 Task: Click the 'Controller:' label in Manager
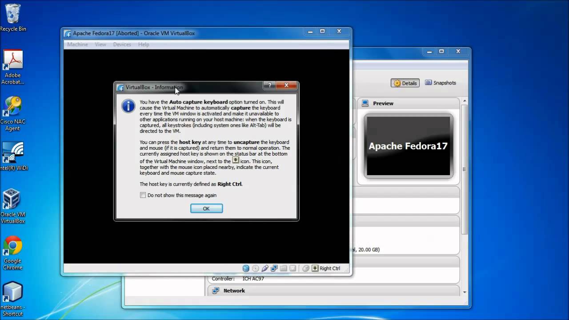coord(223,279)
